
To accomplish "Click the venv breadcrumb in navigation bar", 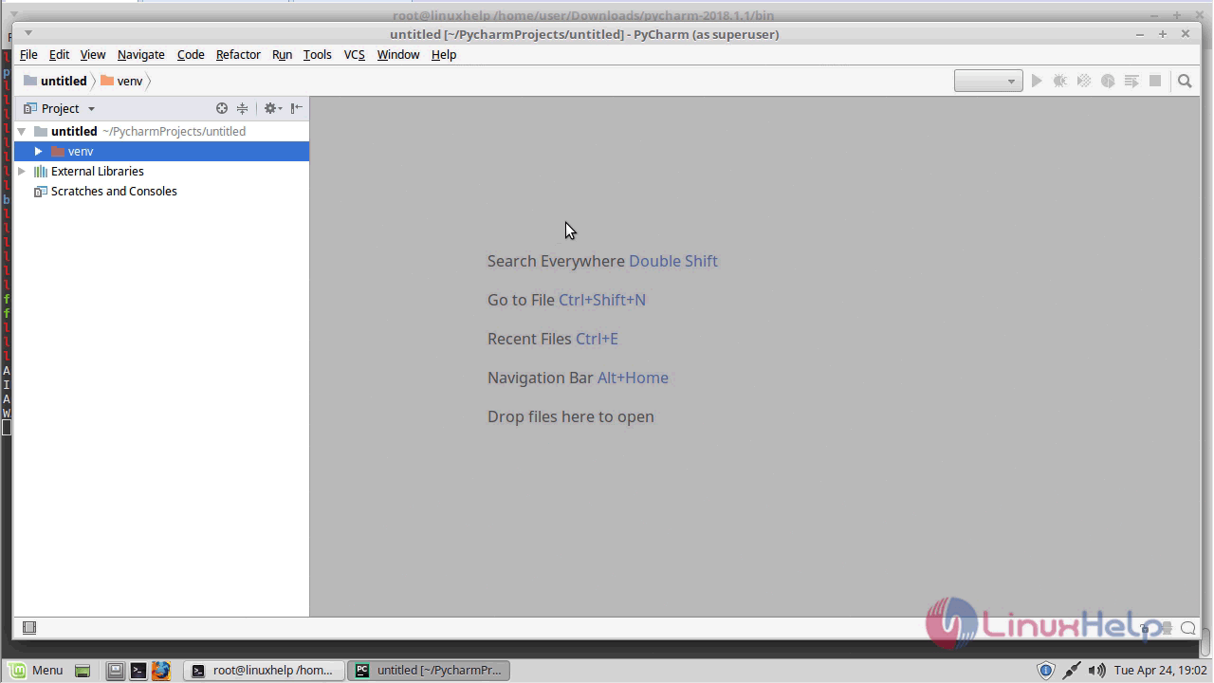I will pos(121,81).
